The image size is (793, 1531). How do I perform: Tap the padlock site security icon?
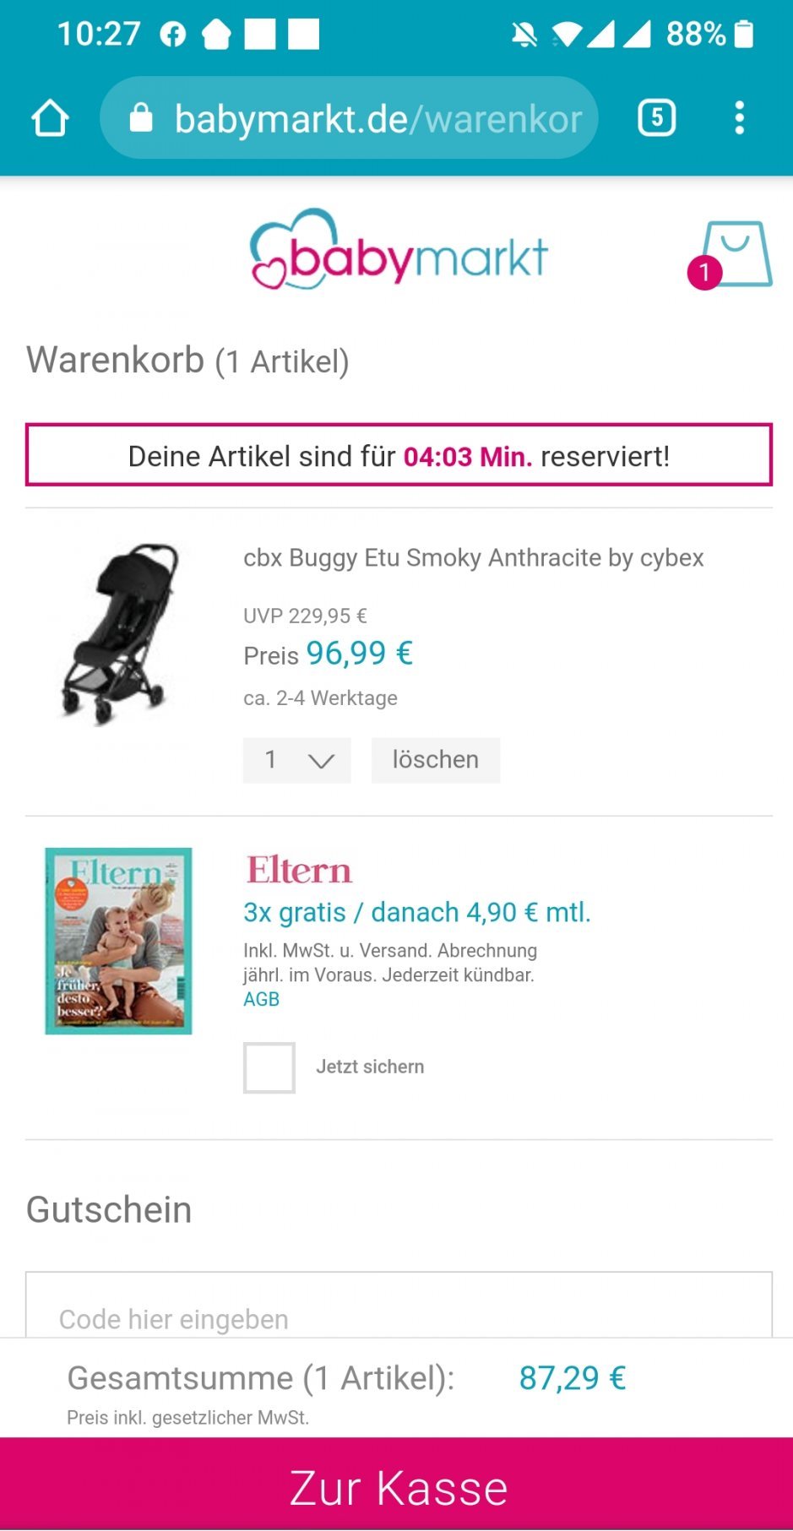(x=141, y=118)
